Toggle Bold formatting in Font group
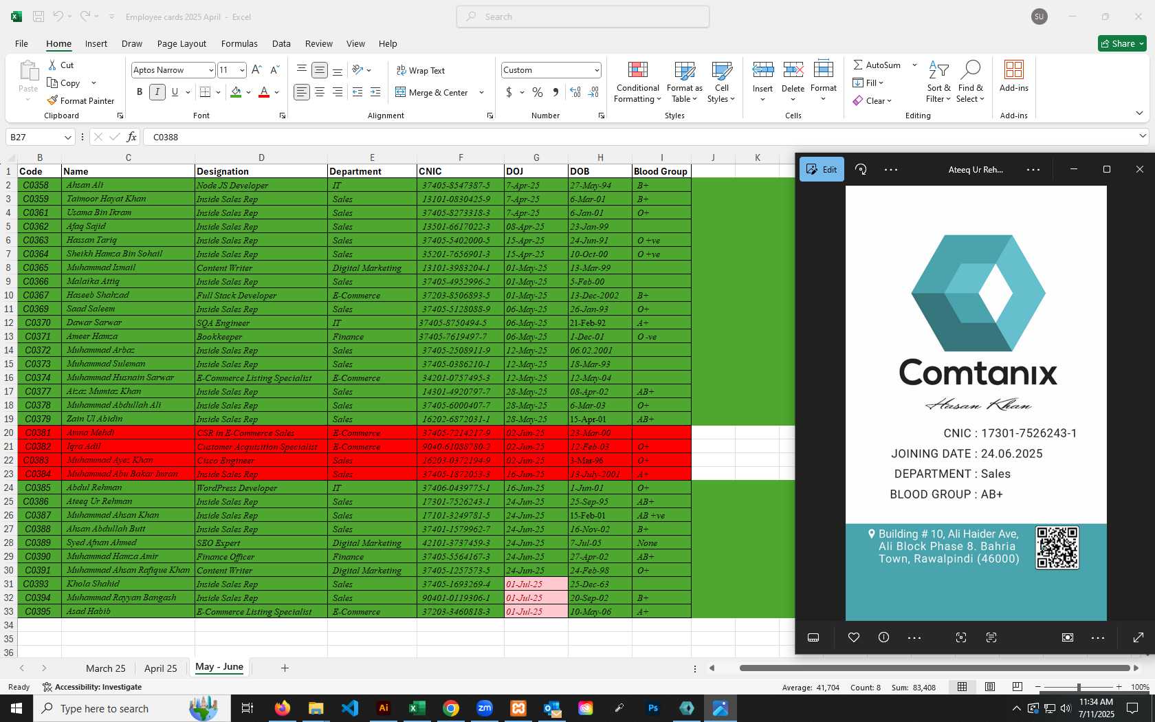1155x722 pixels. pos(140,92)
